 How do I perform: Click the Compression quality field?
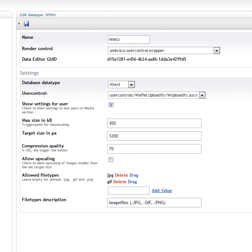pyautogui.click(x=154, y=149)
